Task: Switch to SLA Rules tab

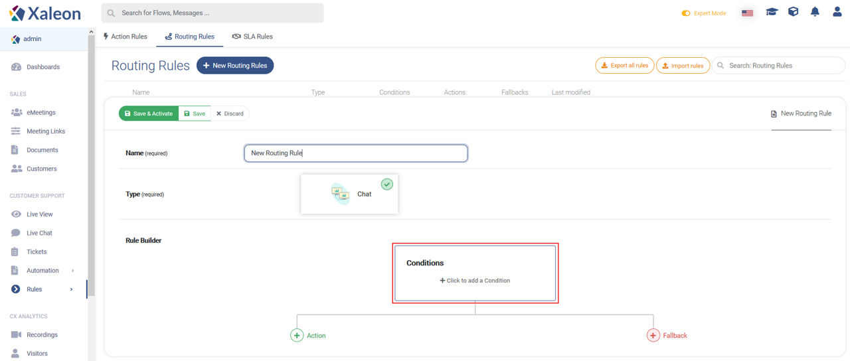Action: 252,36
